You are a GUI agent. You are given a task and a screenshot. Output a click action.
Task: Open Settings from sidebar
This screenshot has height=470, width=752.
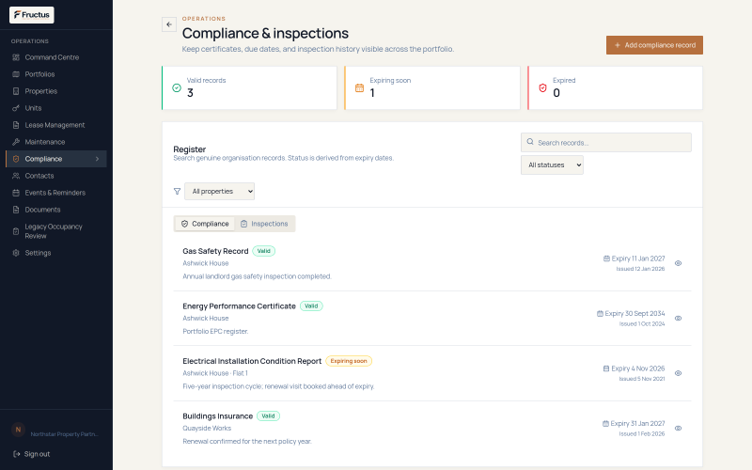pos(56,253)
